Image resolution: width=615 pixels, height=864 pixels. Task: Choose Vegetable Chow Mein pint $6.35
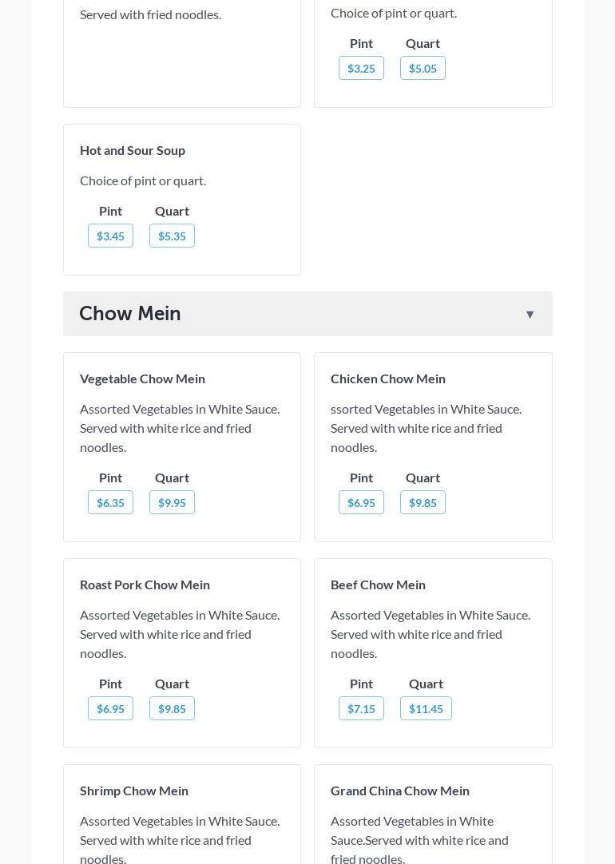(x=110, y=502)
